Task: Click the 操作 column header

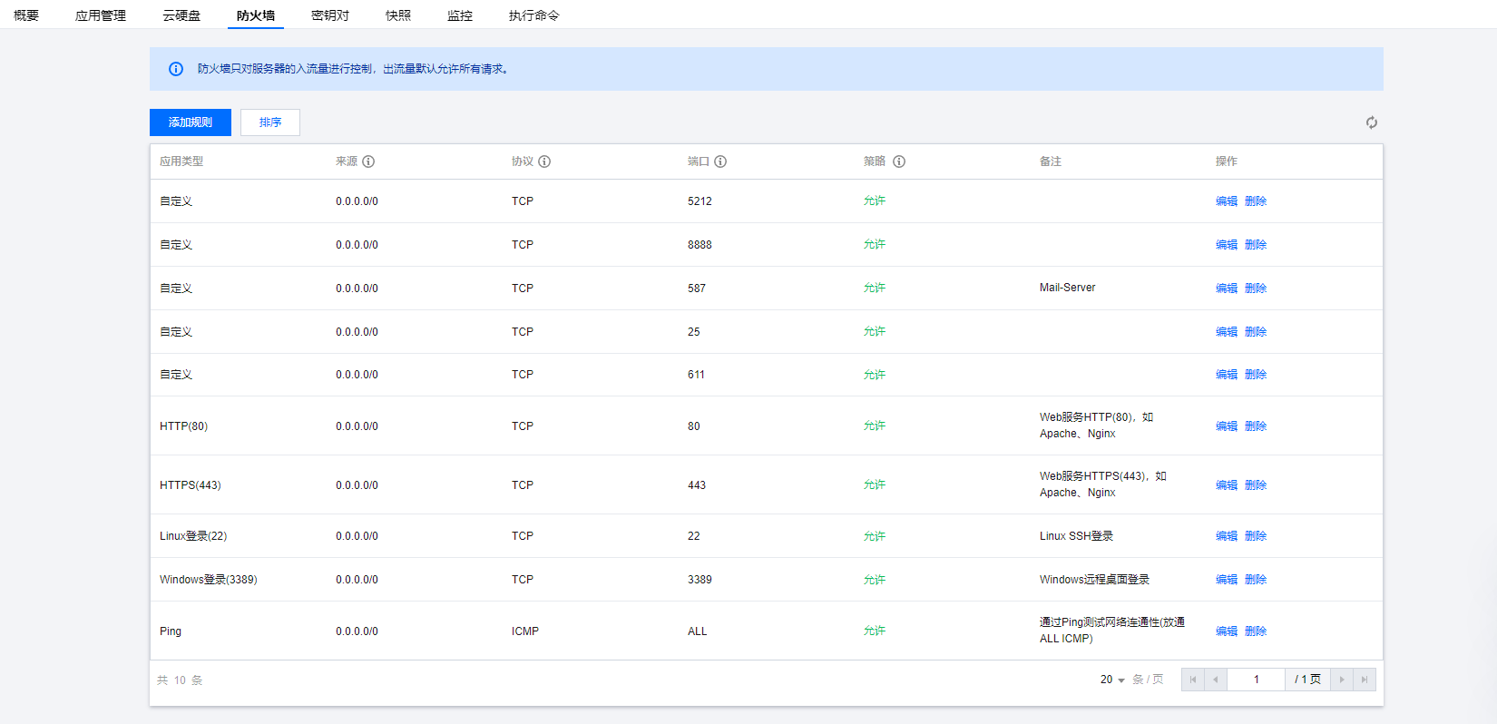Action: tap(1227, 161)
